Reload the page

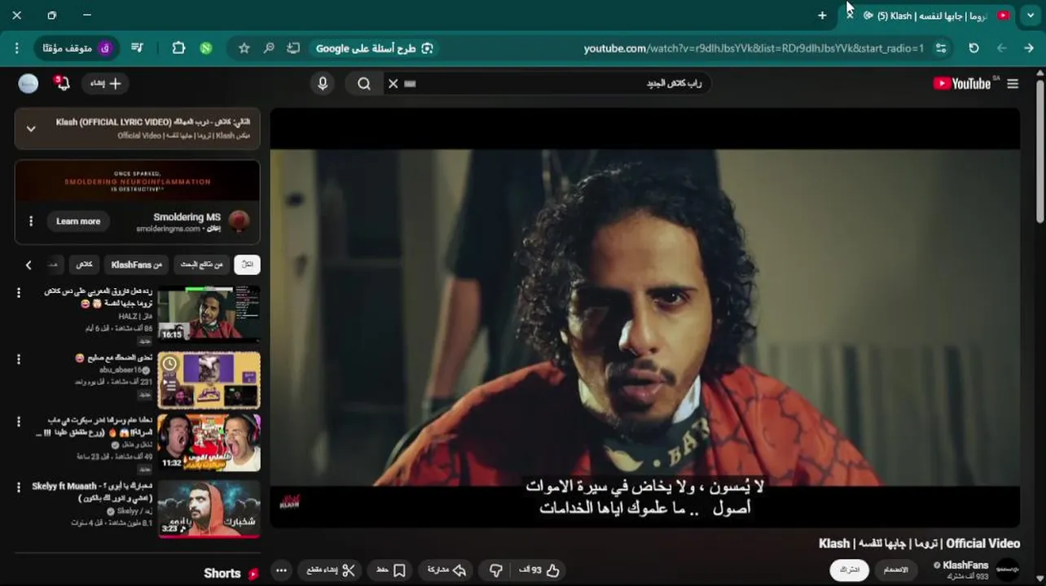tap(973, 49)
